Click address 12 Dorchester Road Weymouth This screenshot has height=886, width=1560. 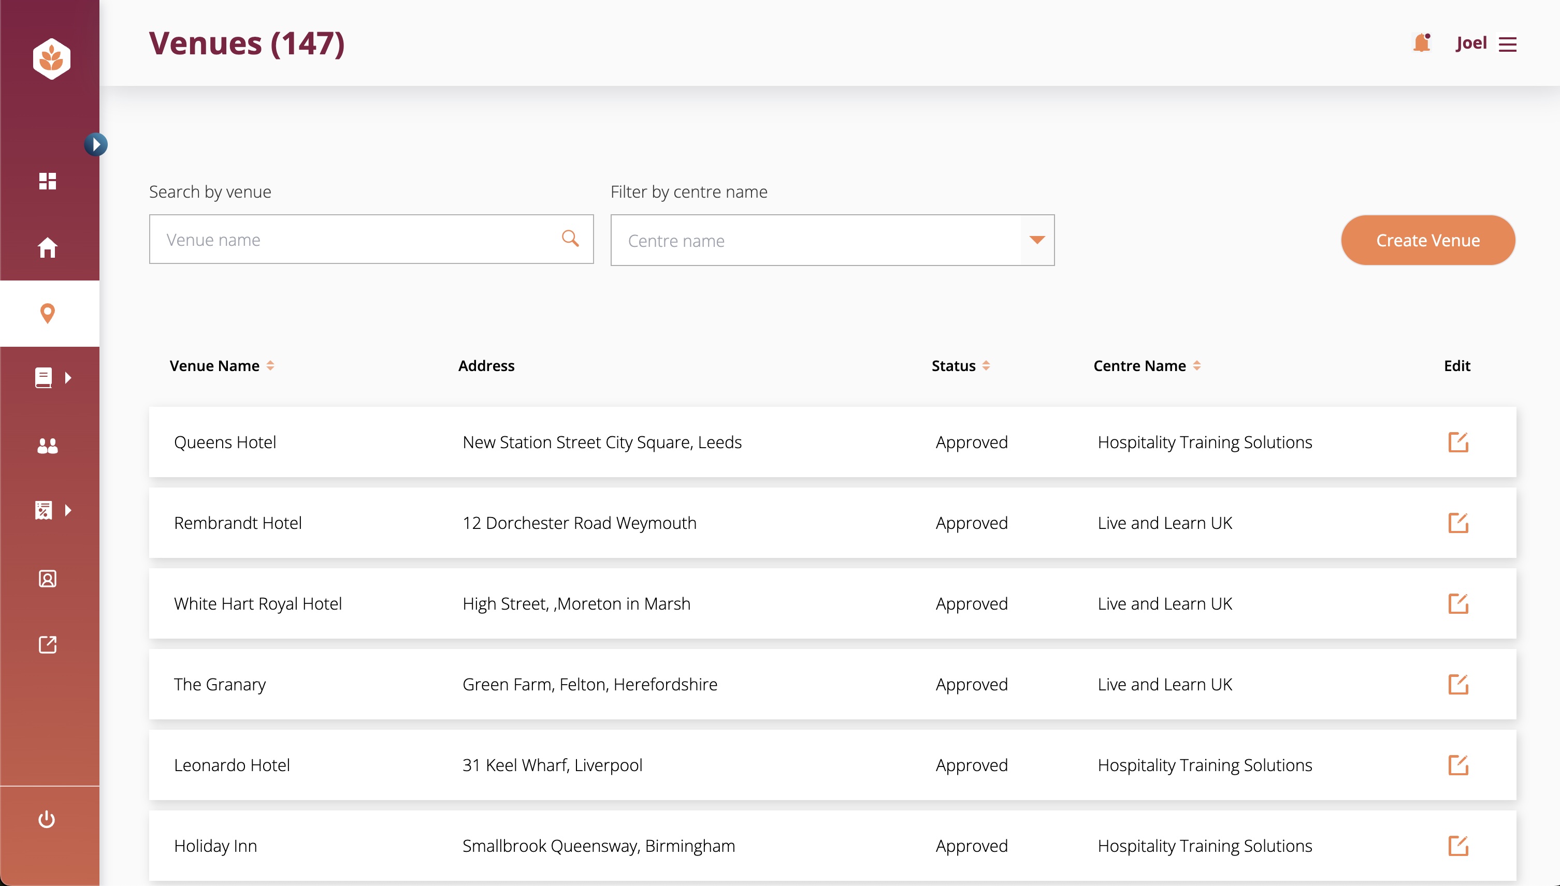coord(579,523)
